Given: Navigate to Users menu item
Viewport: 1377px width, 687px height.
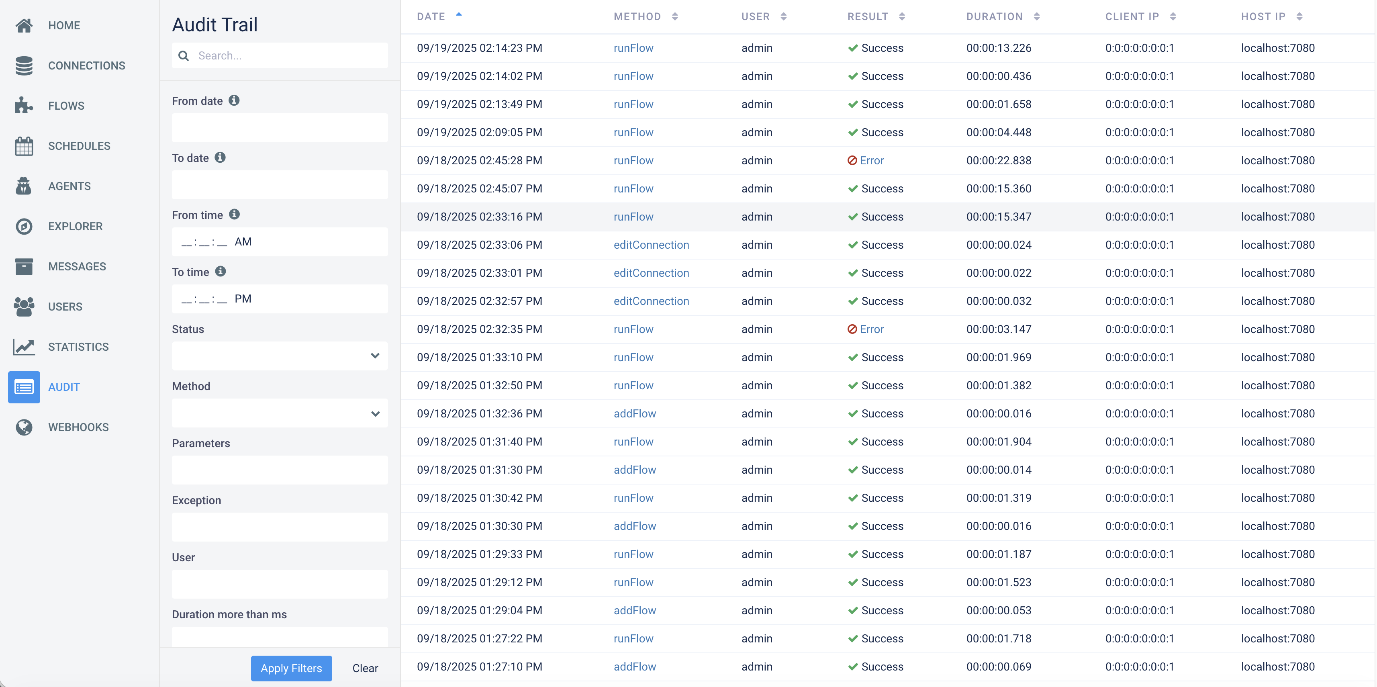Looking at the screenshot, I should pos(65,307).
